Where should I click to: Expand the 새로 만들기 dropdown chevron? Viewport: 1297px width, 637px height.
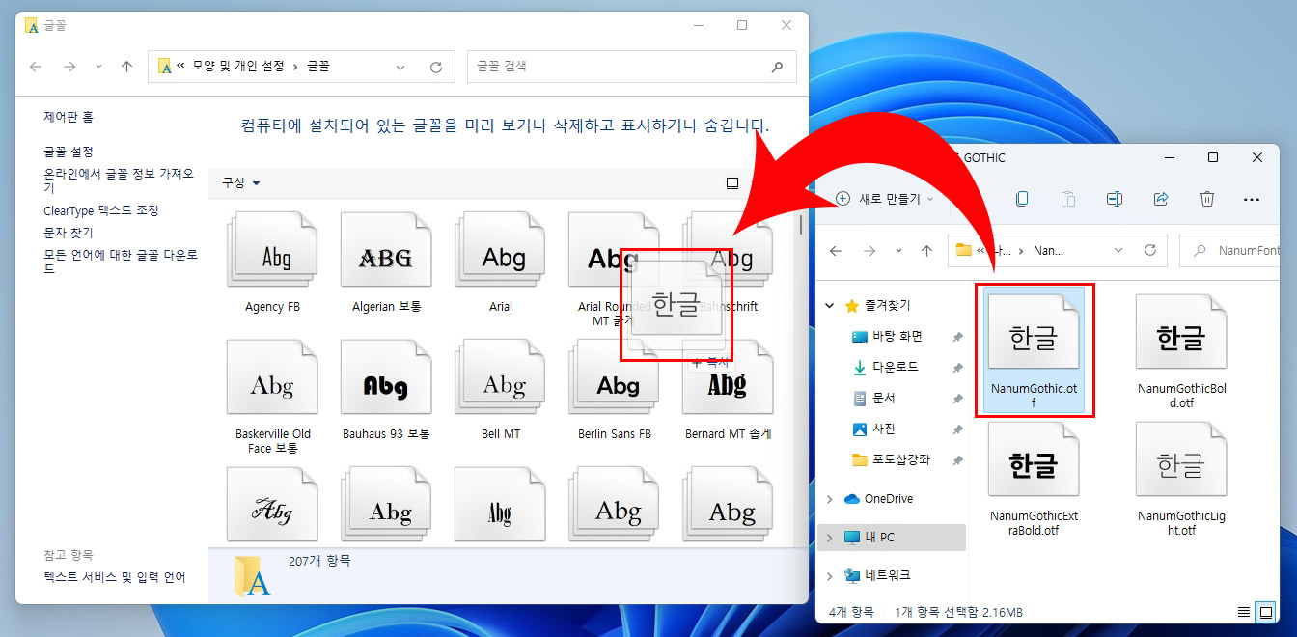click(x=930, y=199)
